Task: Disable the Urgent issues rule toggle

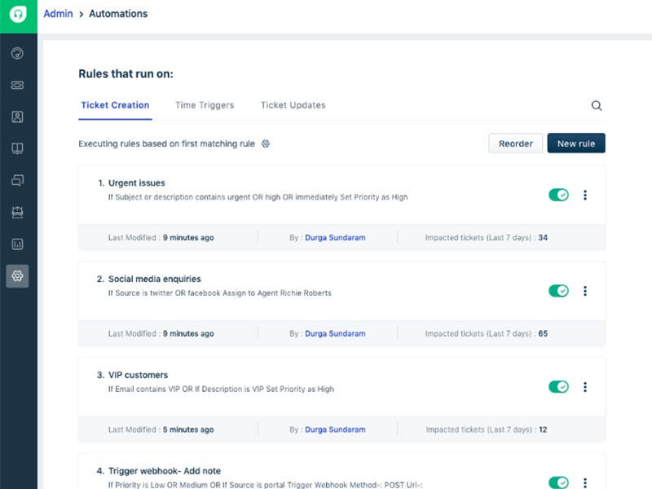Action: click(558, 194)
